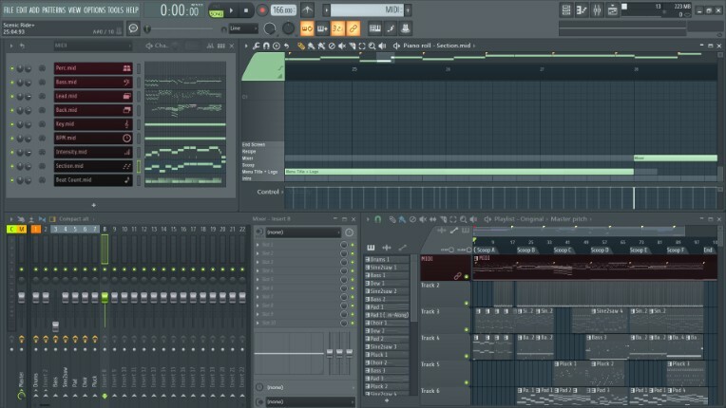Open the FILE menu
This screenshot has height=408, width=726.
(x=9, y=9)
